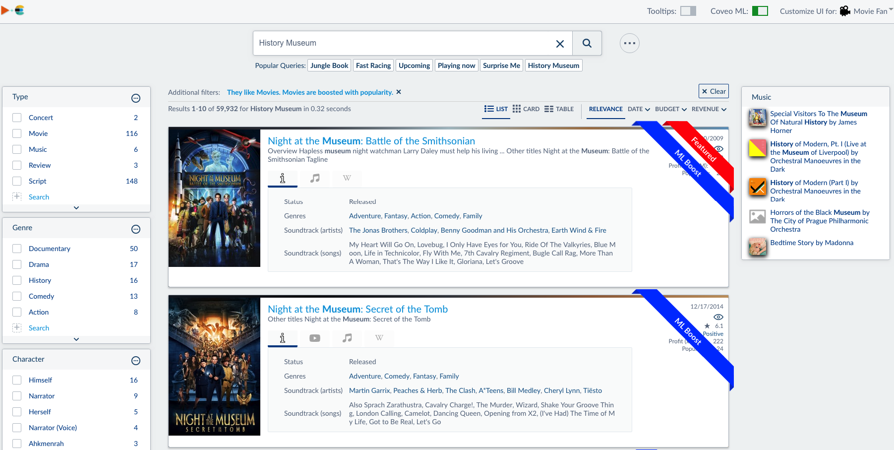Switch to Table layout
The width and height of the screenshot is (894, 450).
click(x=559, y=109)
